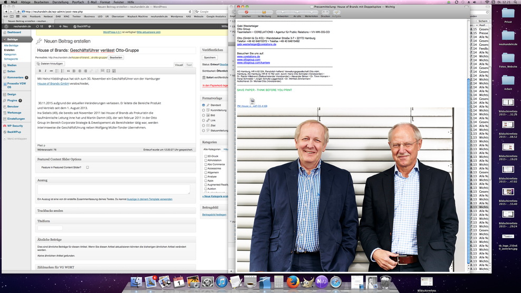521x293 pixels.
Task: Center-align text in the editor
Action: click(x=80, y=71)
